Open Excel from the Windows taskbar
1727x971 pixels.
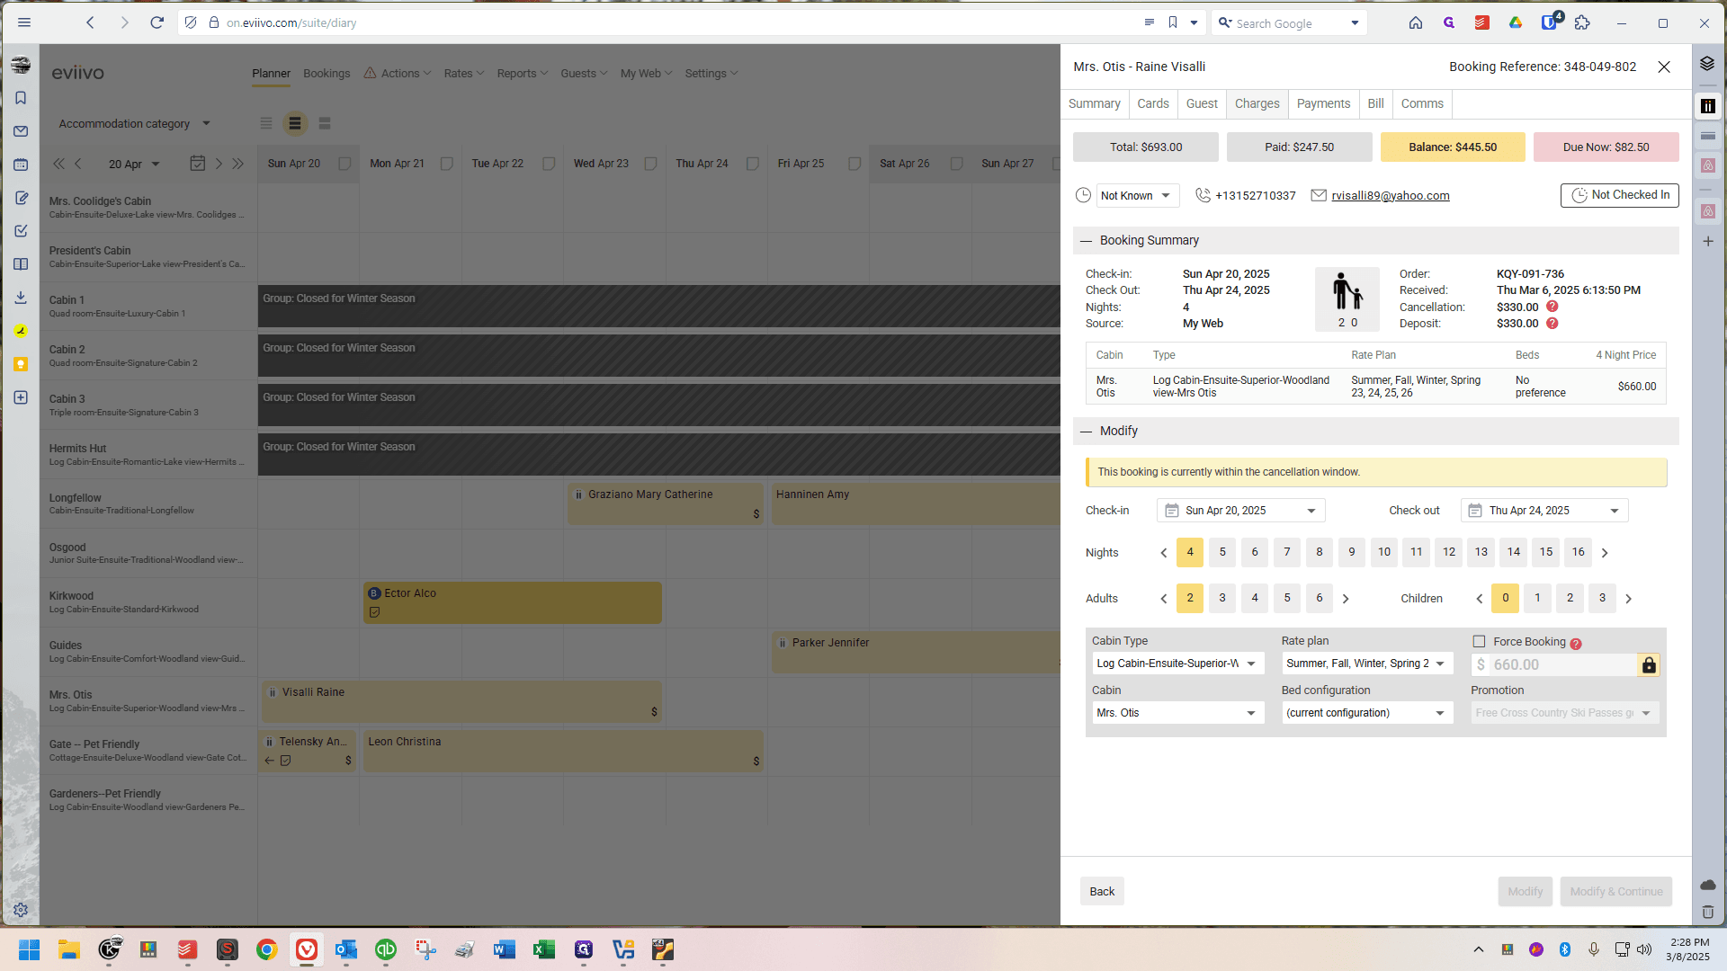coord(543,949)
